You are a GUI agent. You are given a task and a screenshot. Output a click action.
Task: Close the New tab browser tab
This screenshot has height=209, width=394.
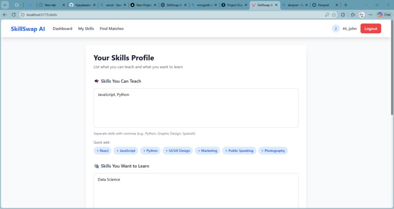(x=64, y=5)
